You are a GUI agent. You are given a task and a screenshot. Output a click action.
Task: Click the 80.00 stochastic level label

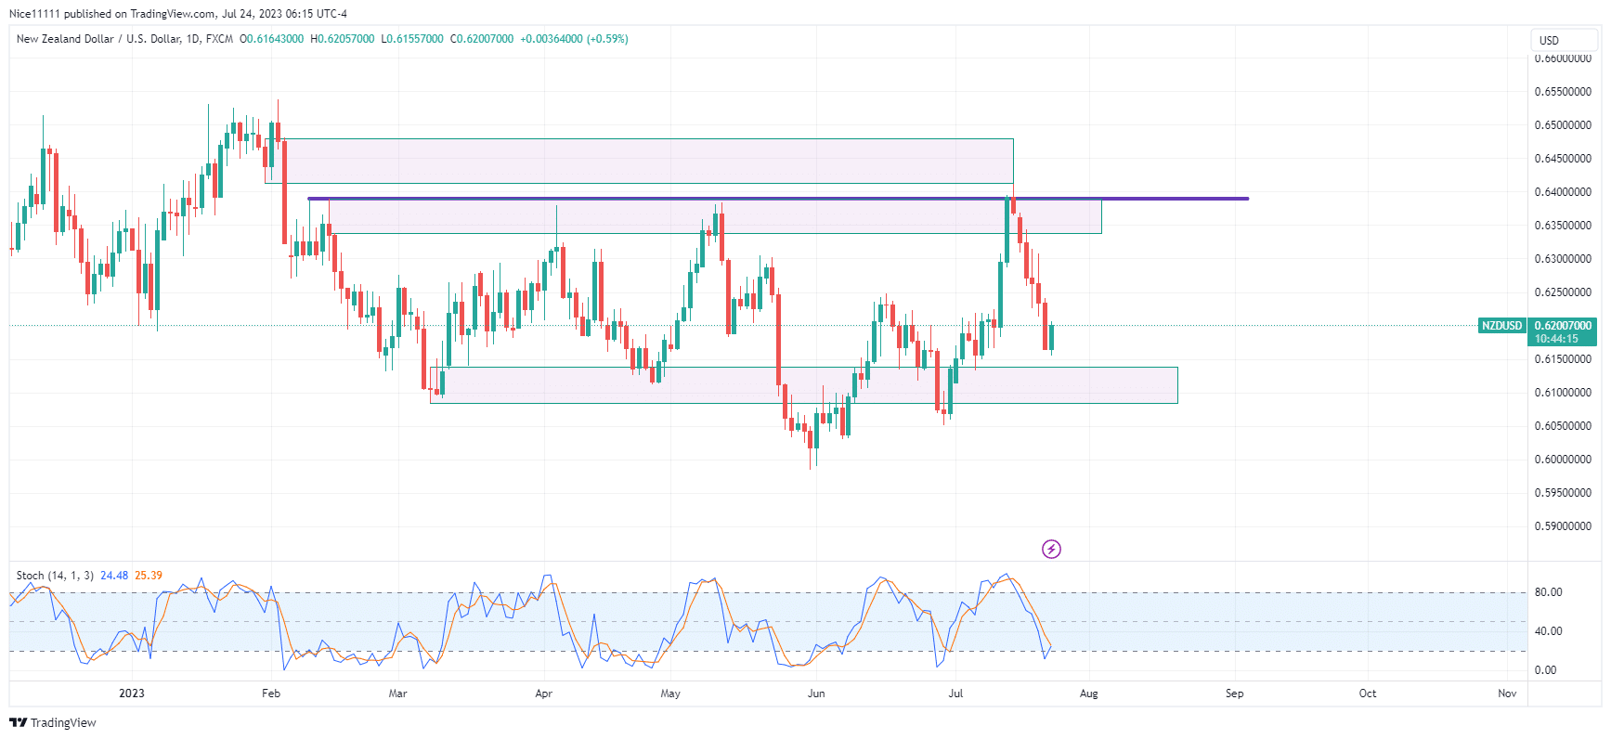1548,592
